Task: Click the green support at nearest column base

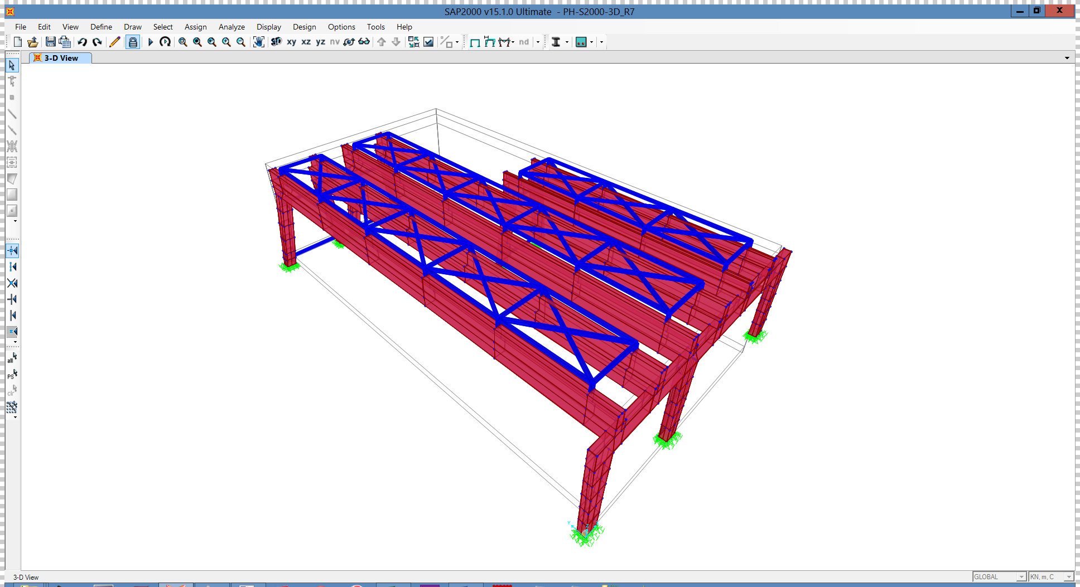Action: [585, 535]
